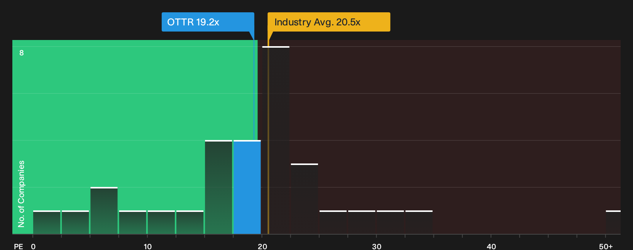Click the Industry Avg. 20.5x yellow label
633x250 pixels.
point(329,22)
